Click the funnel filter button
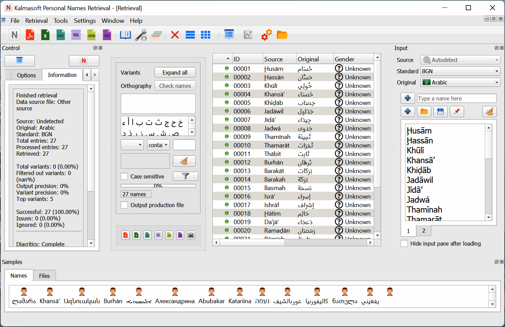This screenshot has height=327, width=505. pos(185,176)
